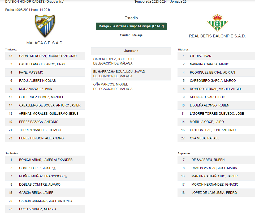Click referee El Harracha Bouallou, Jawad

119,72
